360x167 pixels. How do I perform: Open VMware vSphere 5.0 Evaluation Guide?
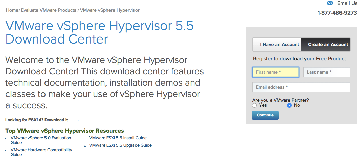pos(41,140)
